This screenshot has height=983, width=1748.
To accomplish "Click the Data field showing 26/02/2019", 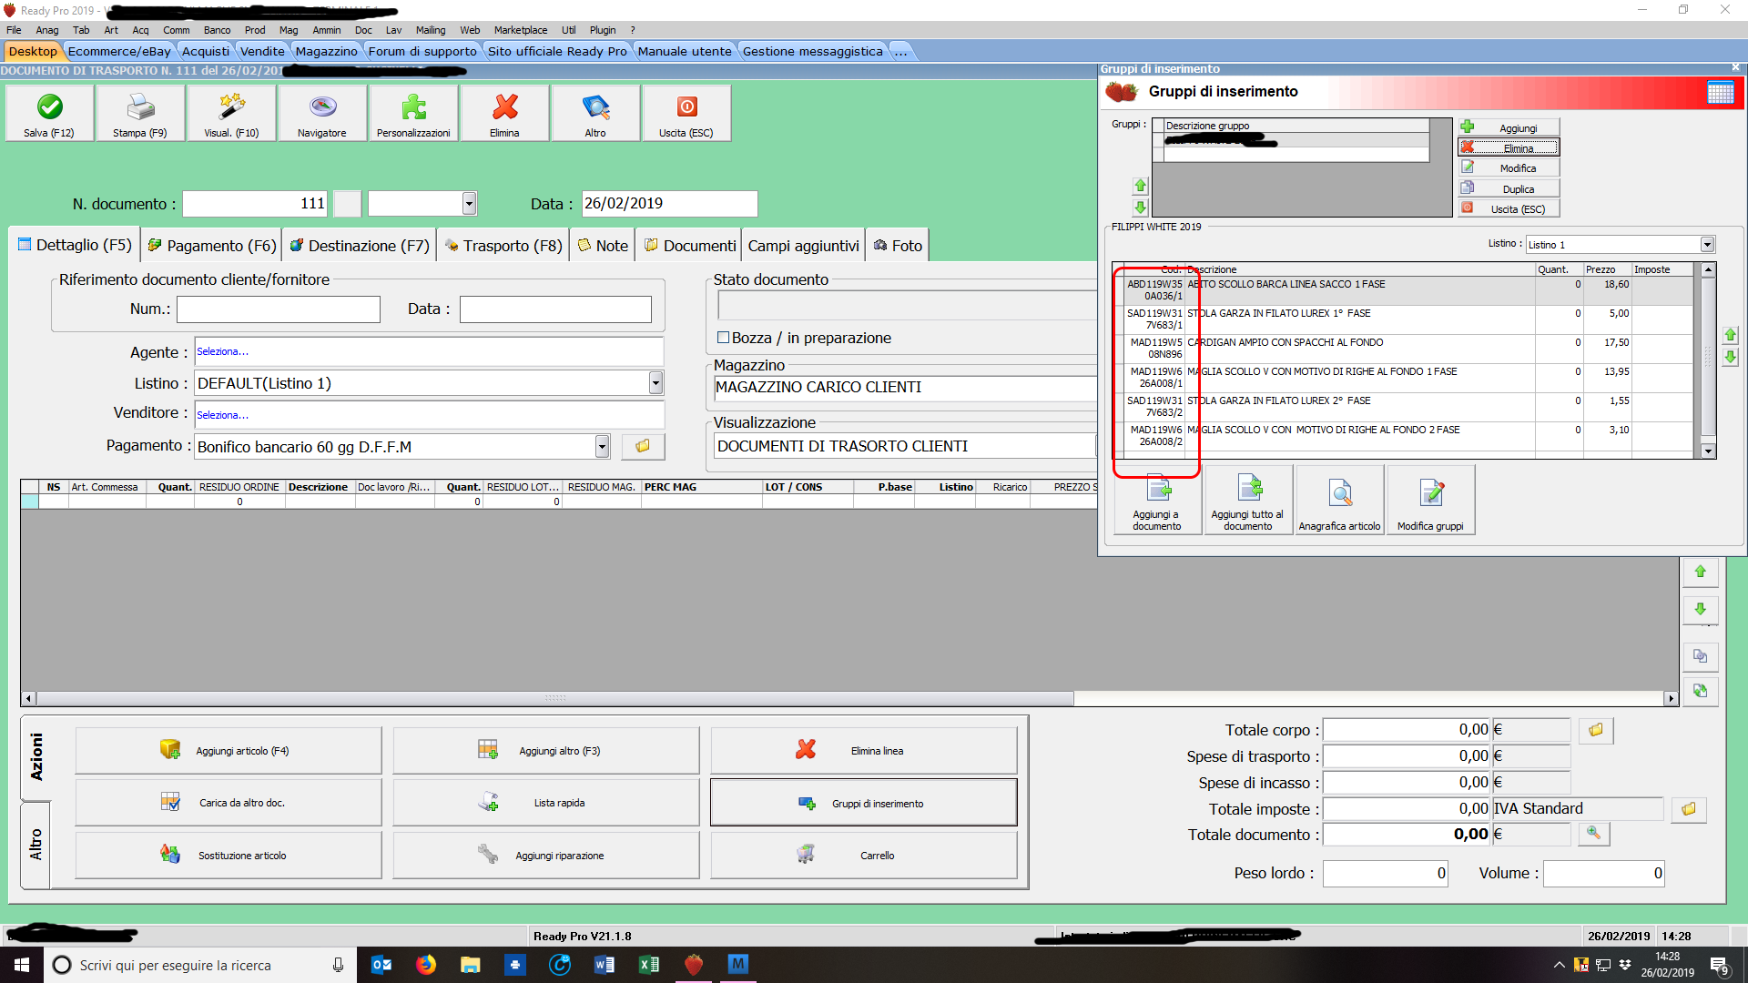I will click(x=669, y=203).
